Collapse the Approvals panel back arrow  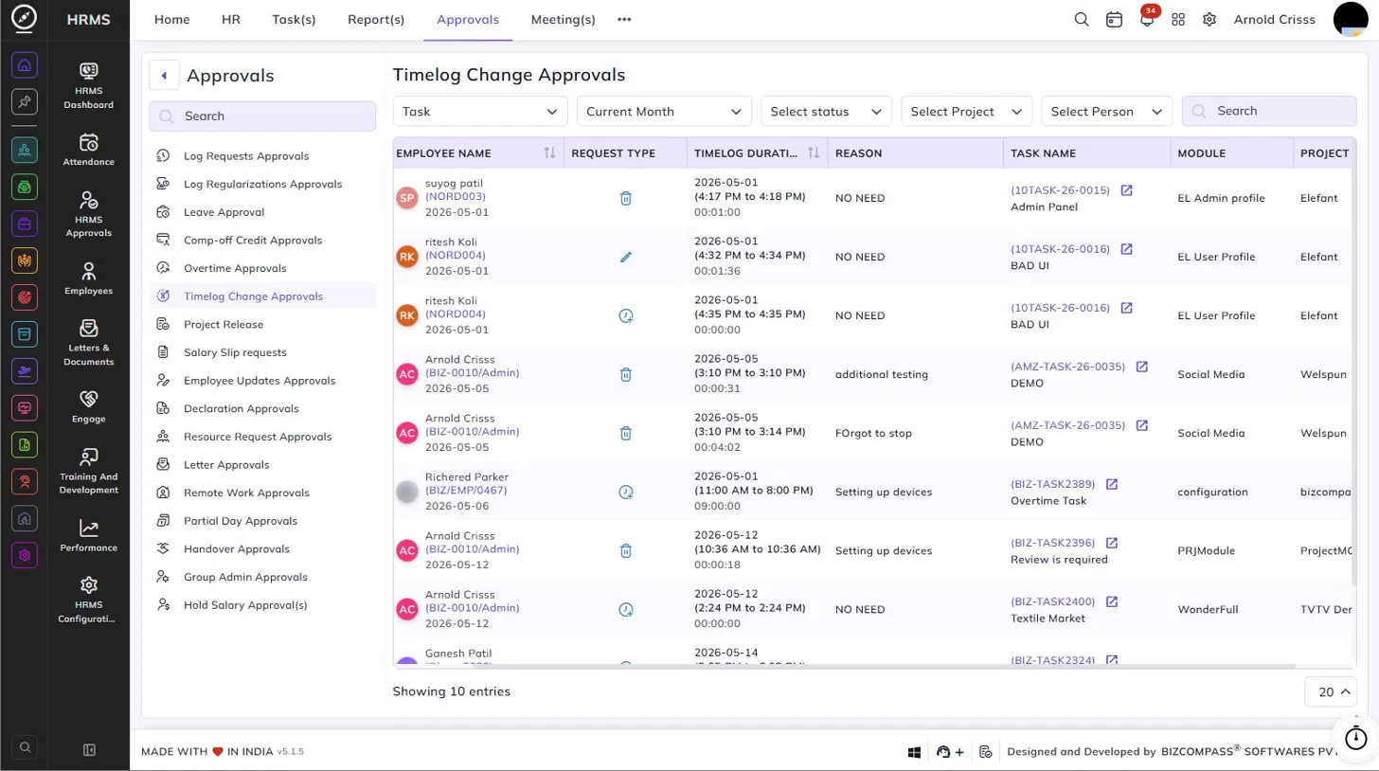pos(165,76)
